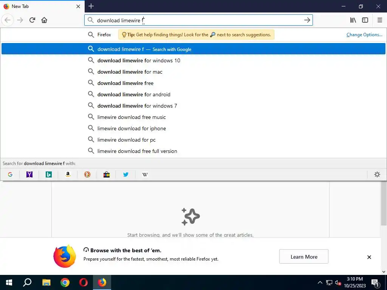The image size is (387, 290).
Task: Open File Explorer from the taskbar
Action: point(46,282)
